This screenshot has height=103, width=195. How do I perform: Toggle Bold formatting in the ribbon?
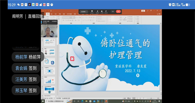(x=63, y=20)
